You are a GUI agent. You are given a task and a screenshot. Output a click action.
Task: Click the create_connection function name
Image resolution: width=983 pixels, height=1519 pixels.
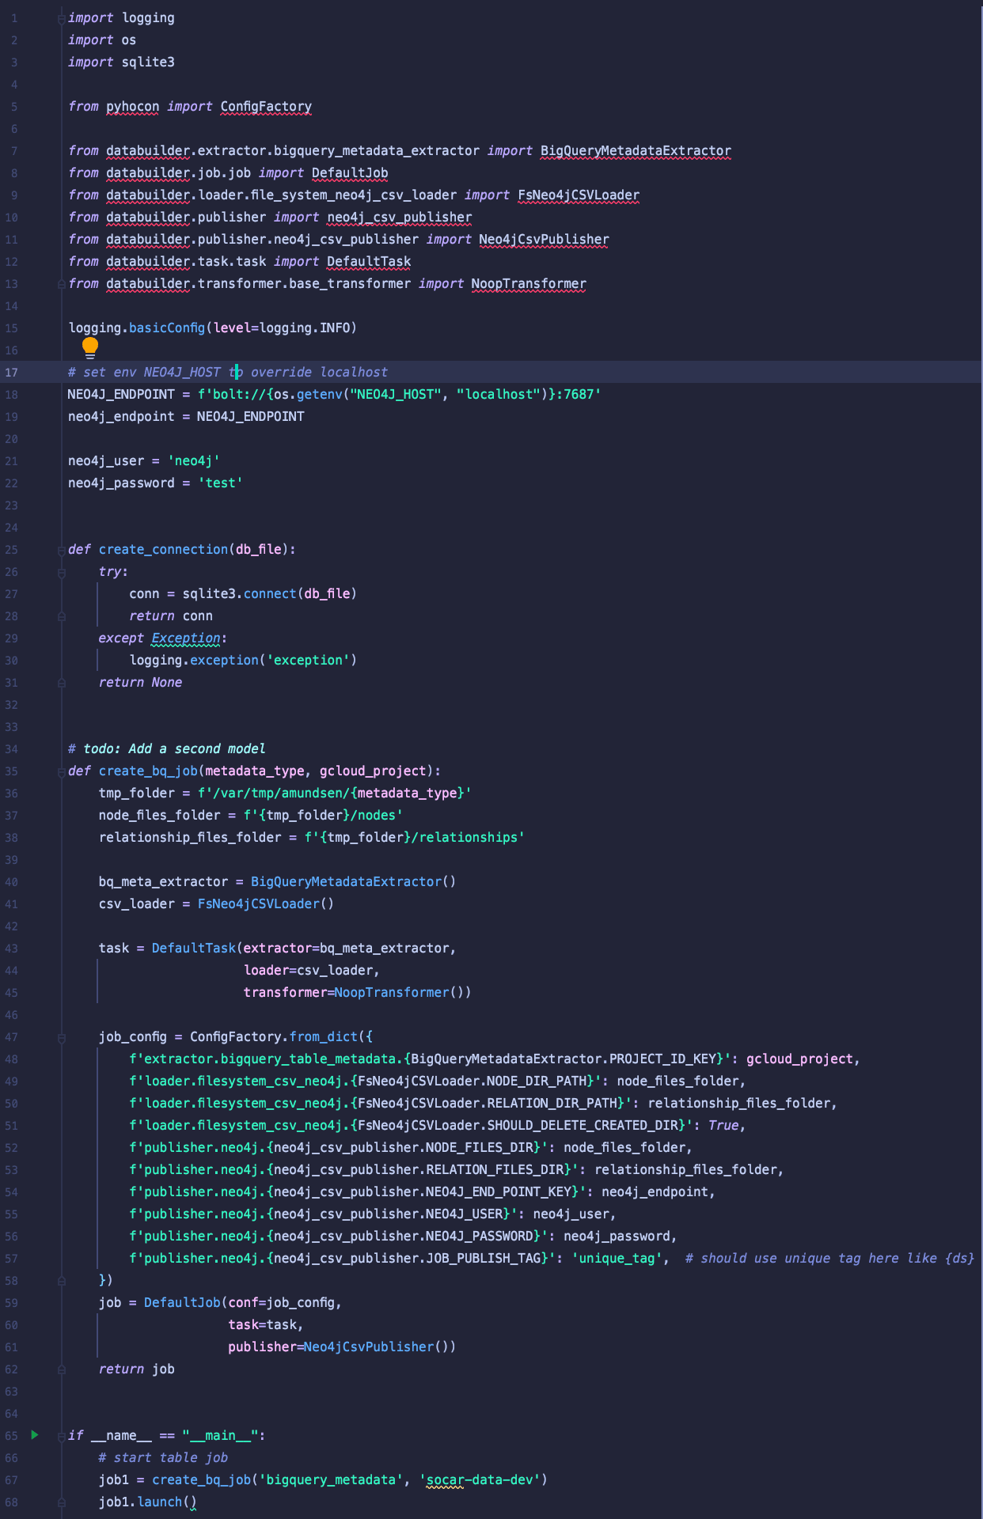pyautogui.click(x=163, y=549)
